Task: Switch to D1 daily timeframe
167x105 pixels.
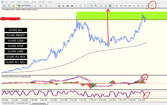Action: pos(142,6)
